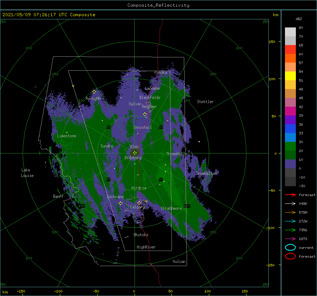Click the Lake Louise label
The width and height of the screenshot is (317, 296).
click(27, 173)
